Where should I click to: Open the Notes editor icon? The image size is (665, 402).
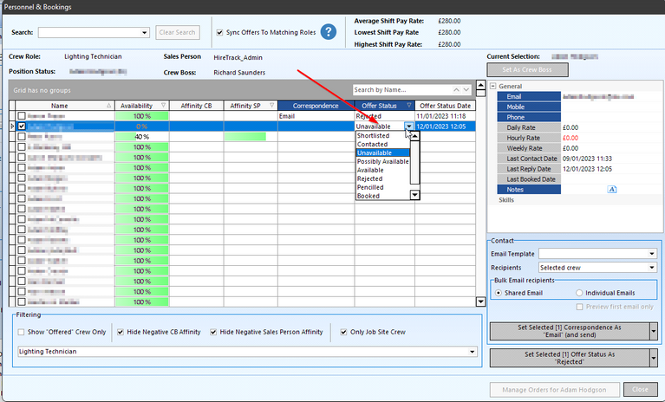click(x=611, y=188)
